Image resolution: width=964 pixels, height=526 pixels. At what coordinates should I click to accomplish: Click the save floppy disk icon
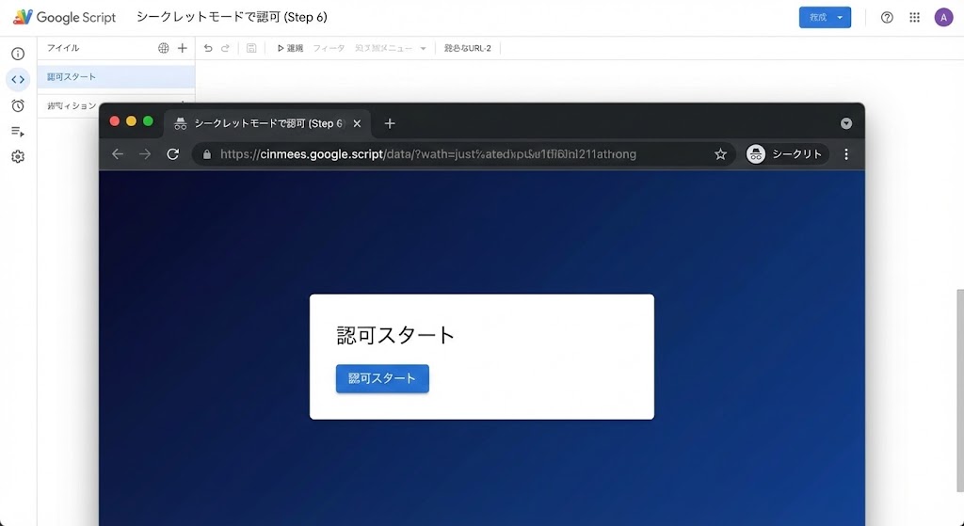point(251,48)
